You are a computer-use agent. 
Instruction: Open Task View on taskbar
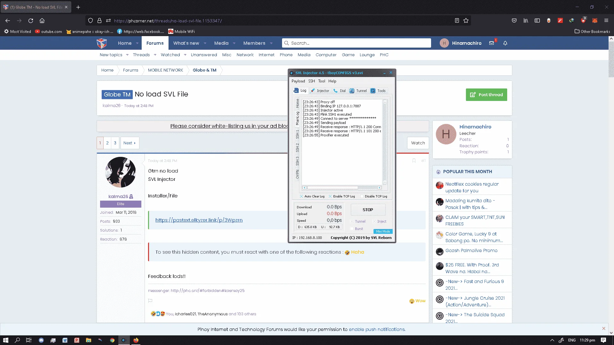[28, 340]
